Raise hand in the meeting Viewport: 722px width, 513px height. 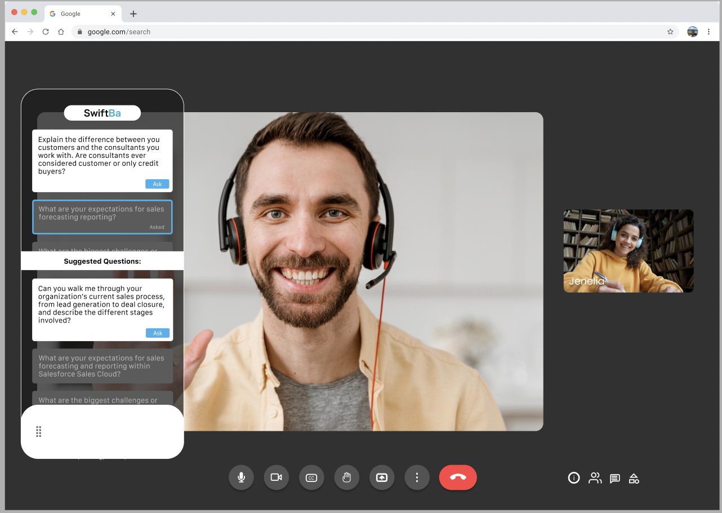[346, 477]
